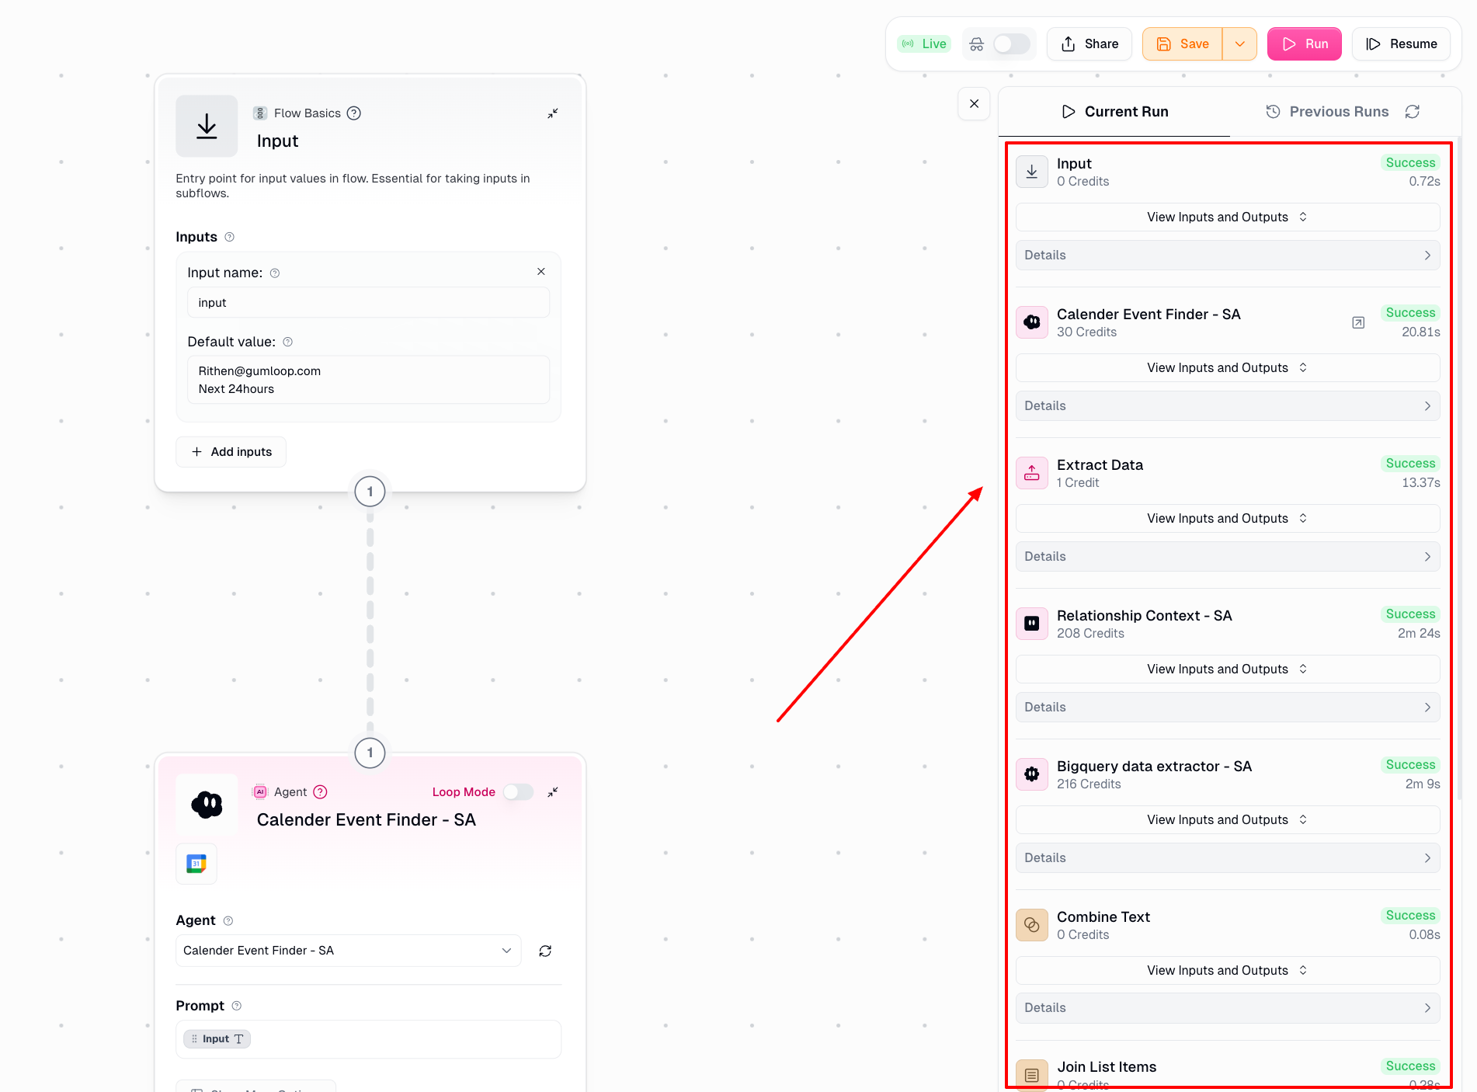Run the workflow

1305,44
